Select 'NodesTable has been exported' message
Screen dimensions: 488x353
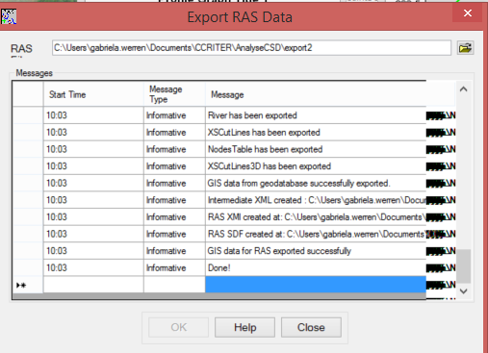pos(316,149)
